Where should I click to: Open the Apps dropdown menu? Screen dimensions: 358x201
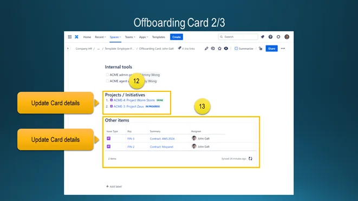[x=144, y=37]
